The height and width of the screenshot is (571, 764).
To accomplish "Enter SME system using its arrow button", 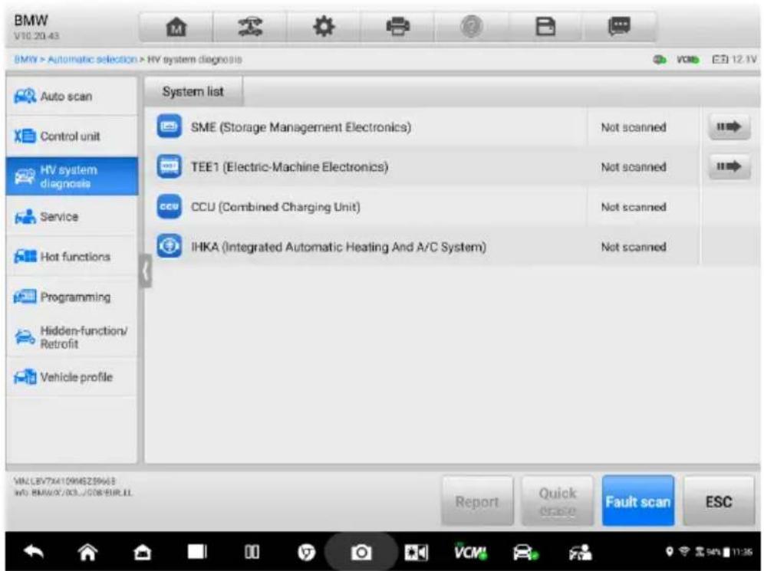I will pos(729,127).
